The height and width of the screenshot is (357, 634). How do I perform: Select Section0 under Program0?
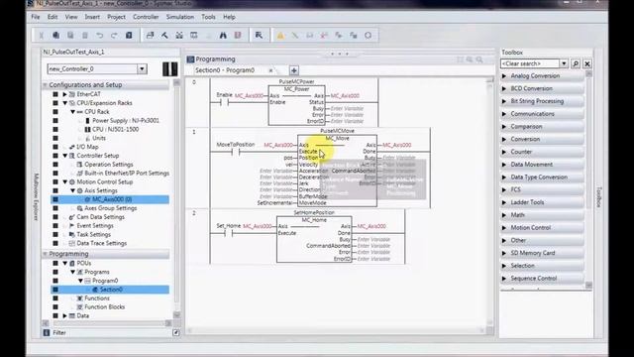(111, 290)
